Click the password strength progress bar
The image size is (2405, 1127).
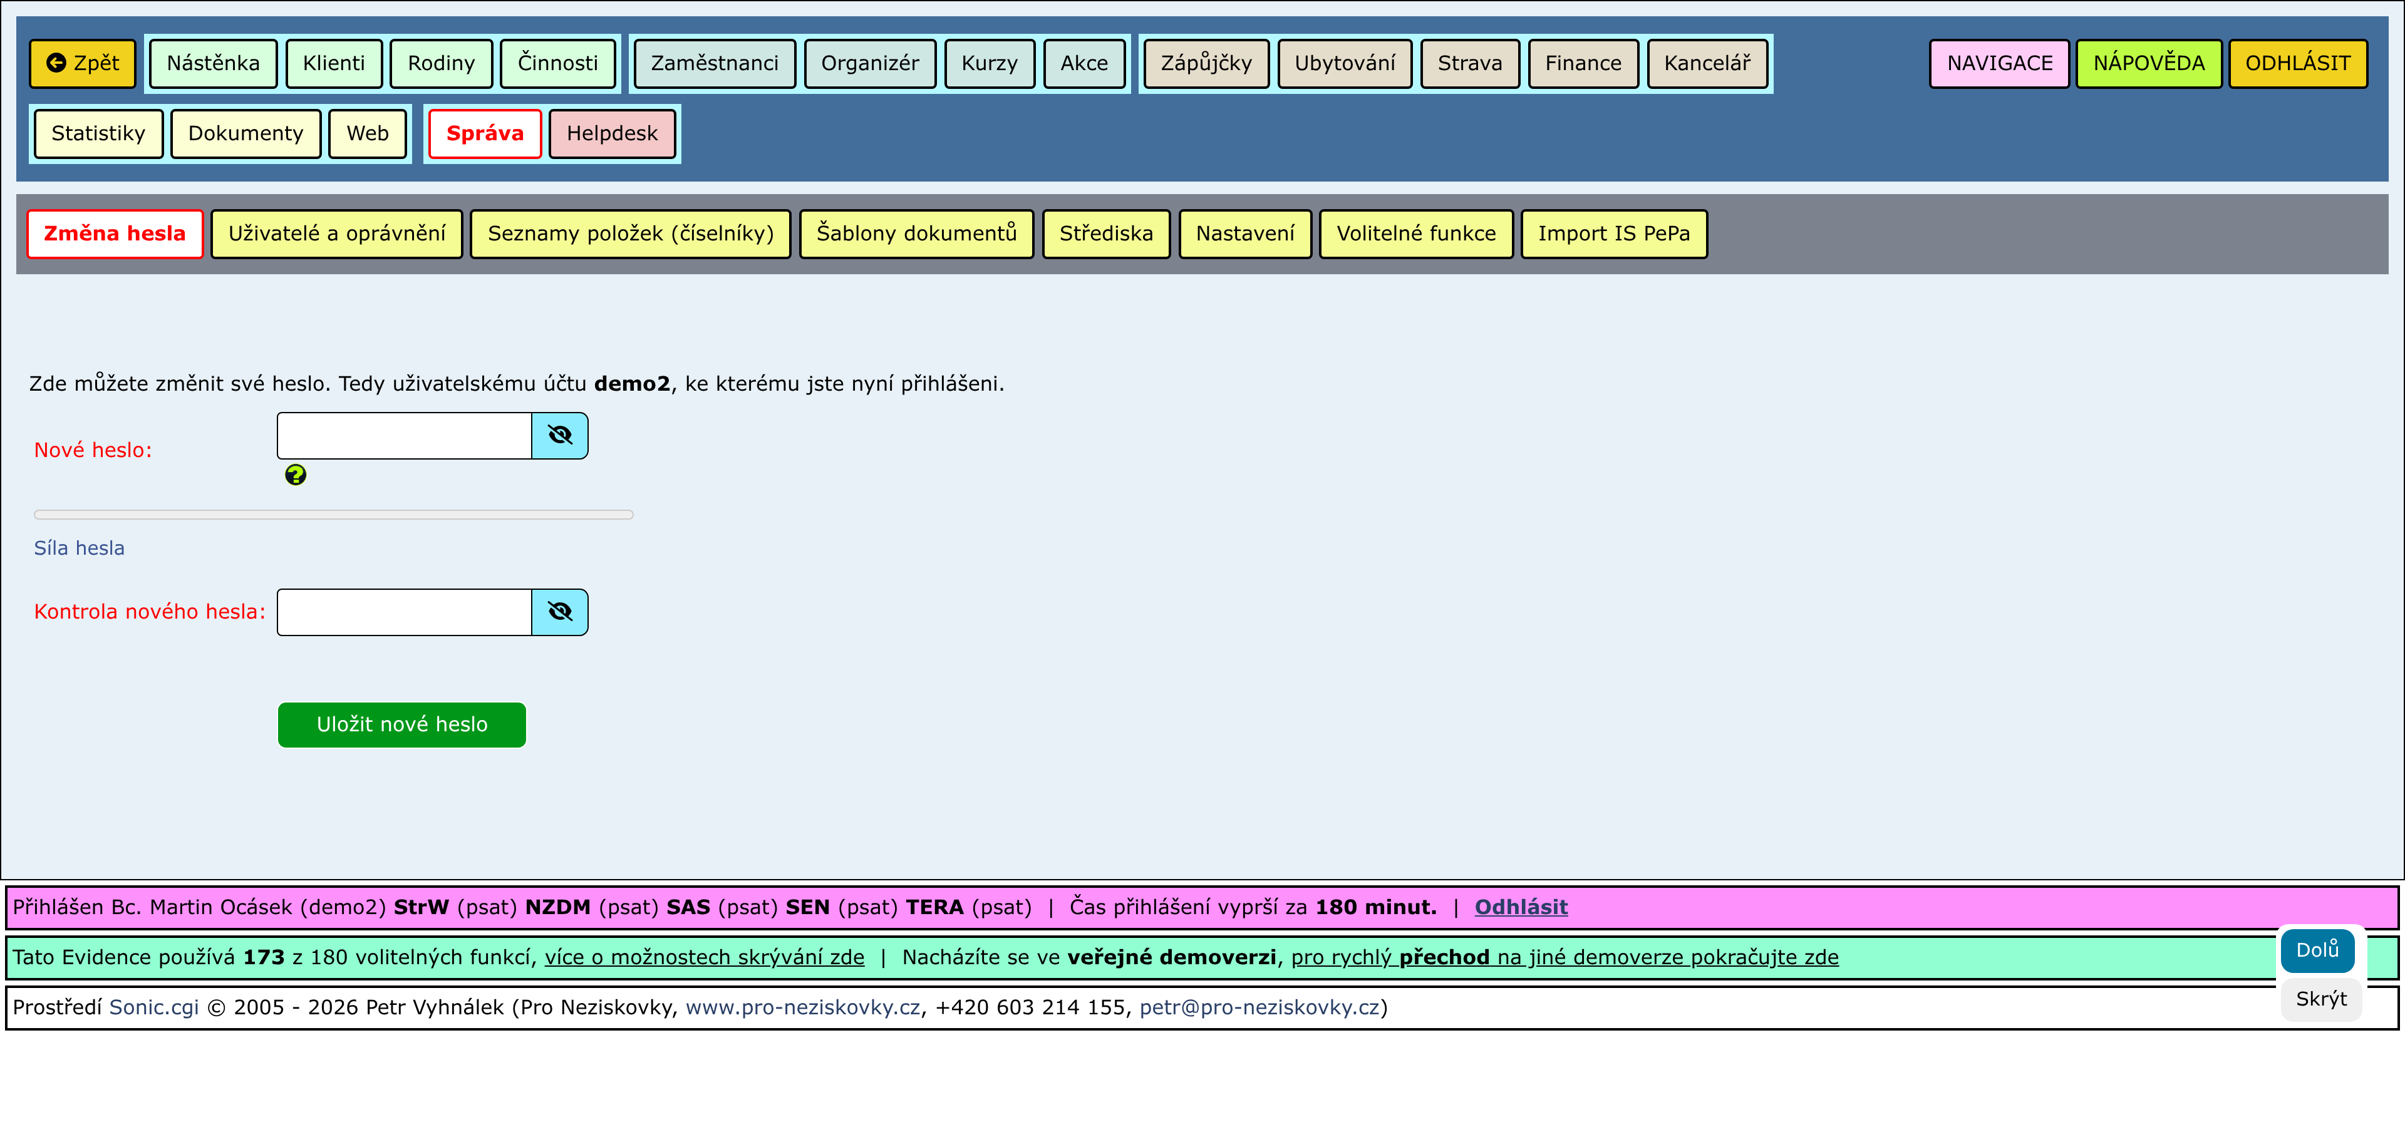point(333,514)
